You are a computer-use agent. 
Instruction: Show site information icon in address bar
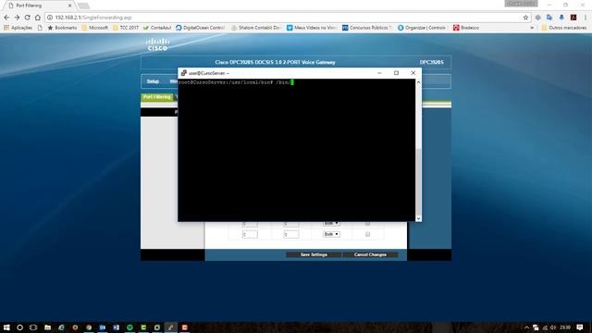[50, 18]
